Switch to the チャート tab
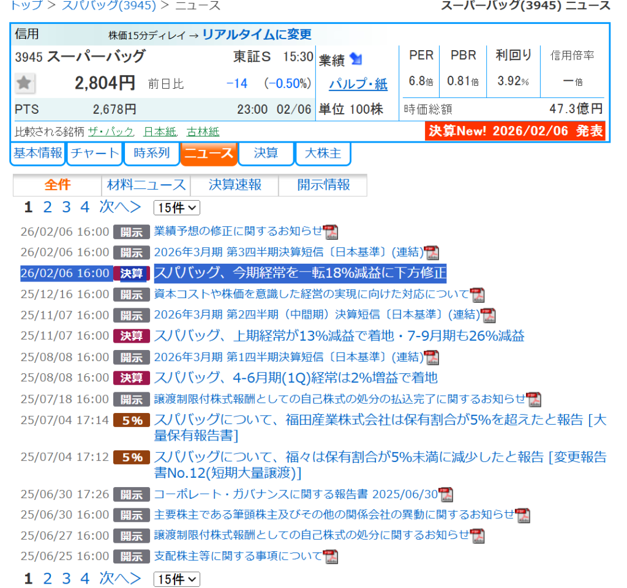 94,153
